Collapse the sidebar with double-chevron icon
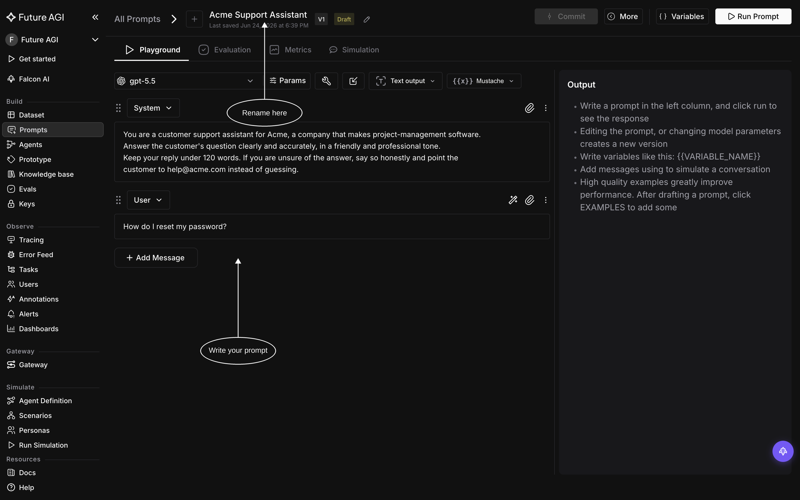Screen dimensions: 800x500 pyautogui.click(x=95, y=17)
